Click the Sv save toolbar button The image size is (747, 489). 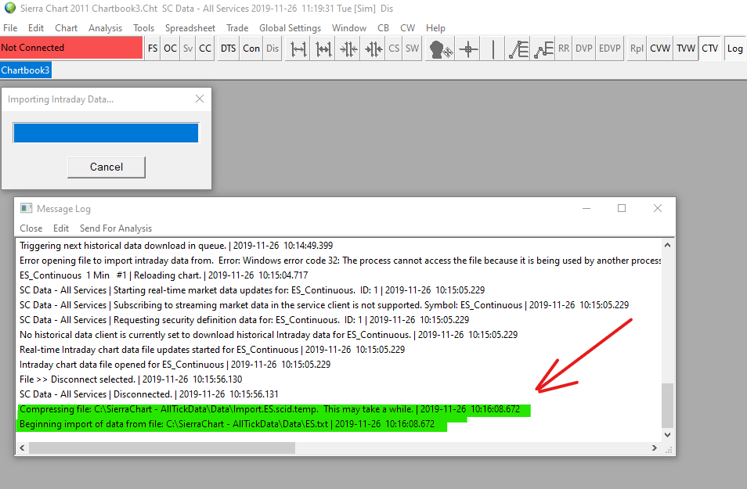click(x=188, y=48)
